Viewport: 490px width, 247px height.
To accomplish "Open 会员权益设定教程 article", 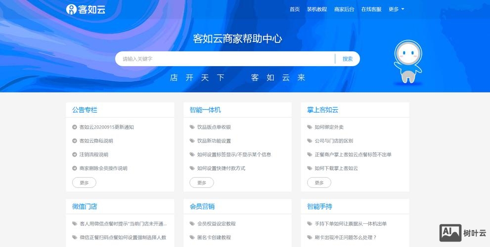I will [216, 224].
